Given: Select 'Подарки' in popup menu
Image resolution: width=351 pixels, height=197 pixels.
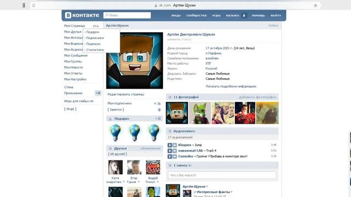Looking at the screenshot, I should 92,32.
